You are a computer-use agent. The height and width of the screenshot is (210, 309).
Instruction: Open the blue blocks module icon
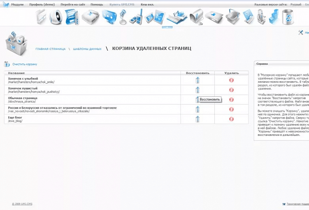click(x=274, y=17)
